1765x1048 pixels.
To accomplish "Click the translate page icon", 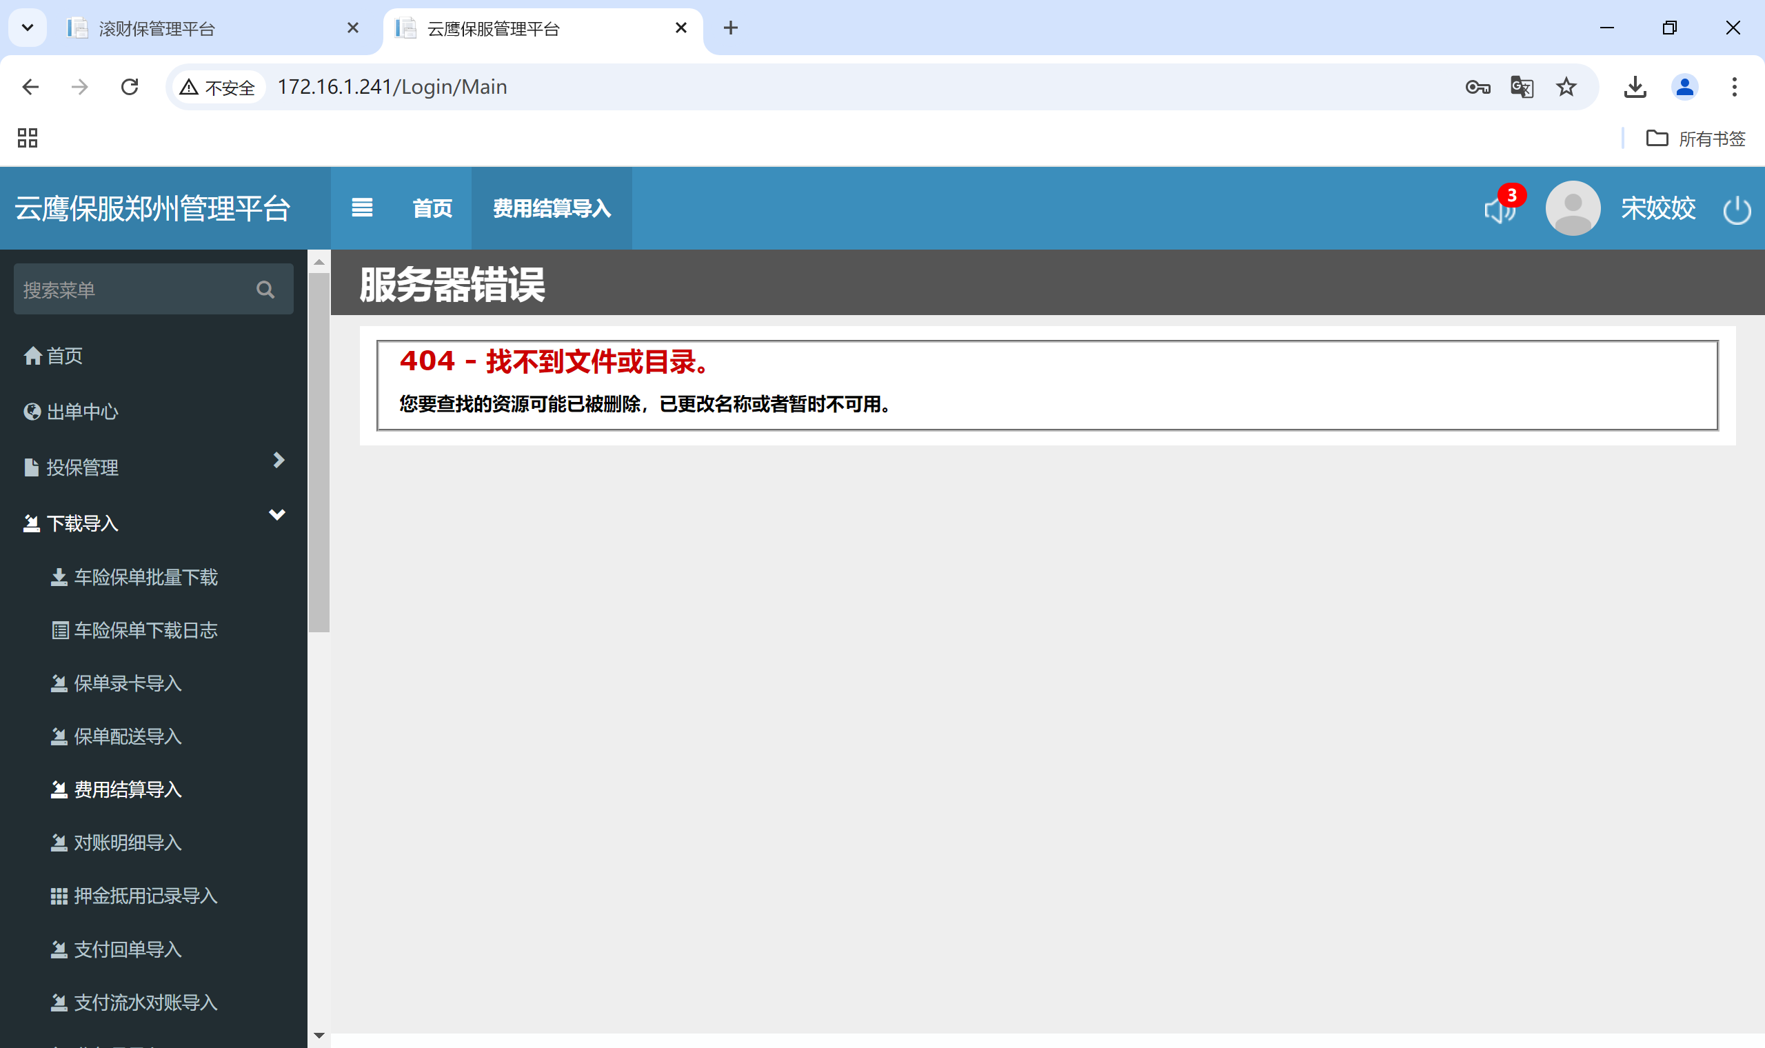I will click(1522, 87).
